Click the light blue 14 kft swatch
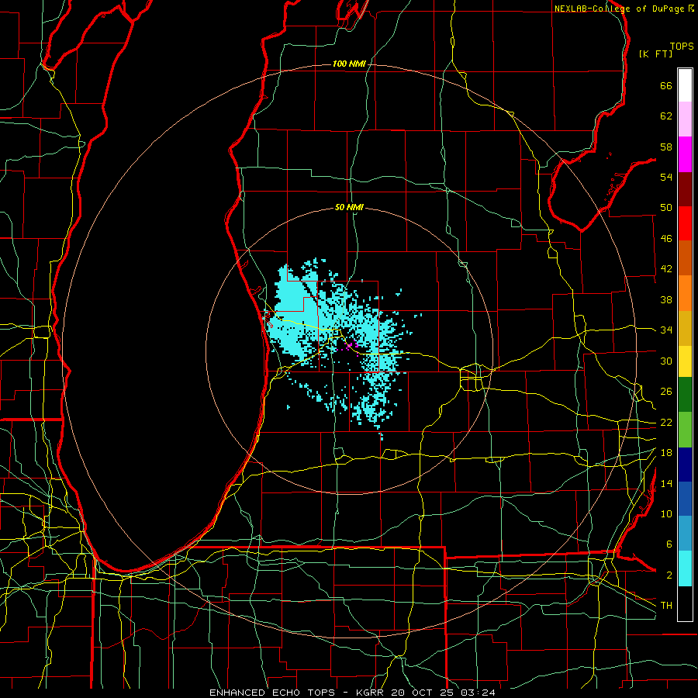This screenshot has width=698, height=698. click(x=685, y=534)
